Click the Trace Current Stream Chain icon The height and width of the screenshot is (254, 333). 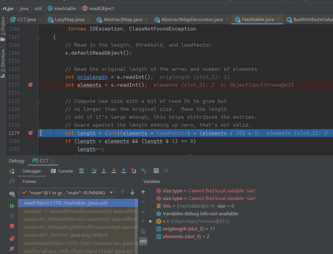coord(166,171)
